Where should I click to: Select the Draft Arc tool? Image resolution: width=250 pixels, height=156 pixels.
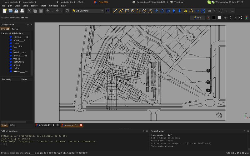point(138,11)
